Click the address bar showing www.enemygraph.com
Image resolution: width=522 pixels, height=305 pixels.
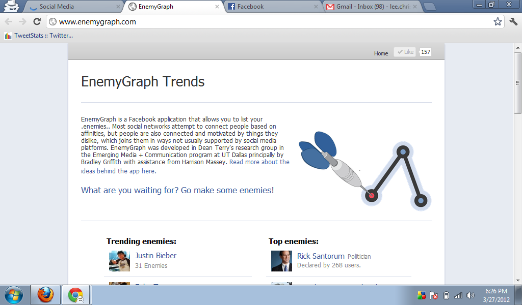click(x=275, y=22)
